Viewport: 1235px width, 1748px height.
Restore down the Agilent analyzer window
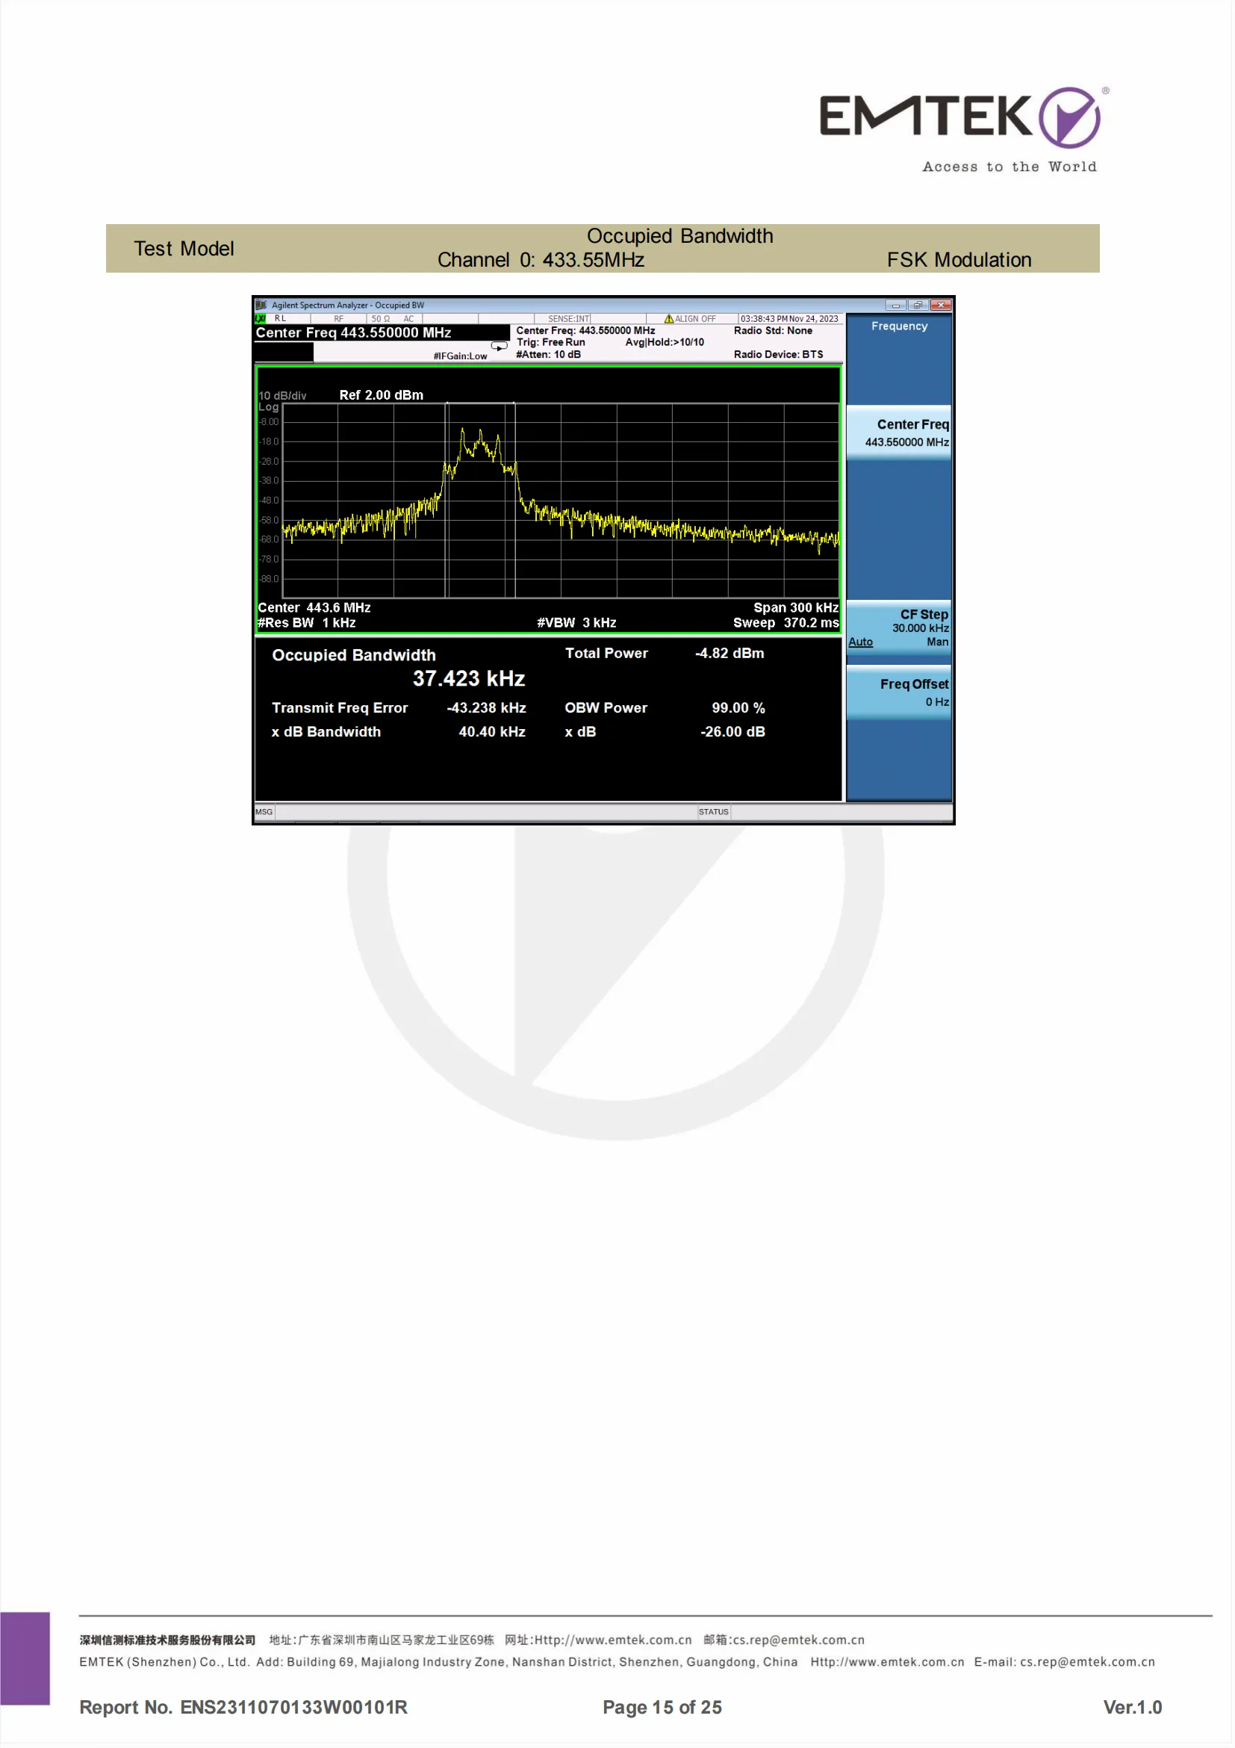pyautogui.click(x=918, y=306)
